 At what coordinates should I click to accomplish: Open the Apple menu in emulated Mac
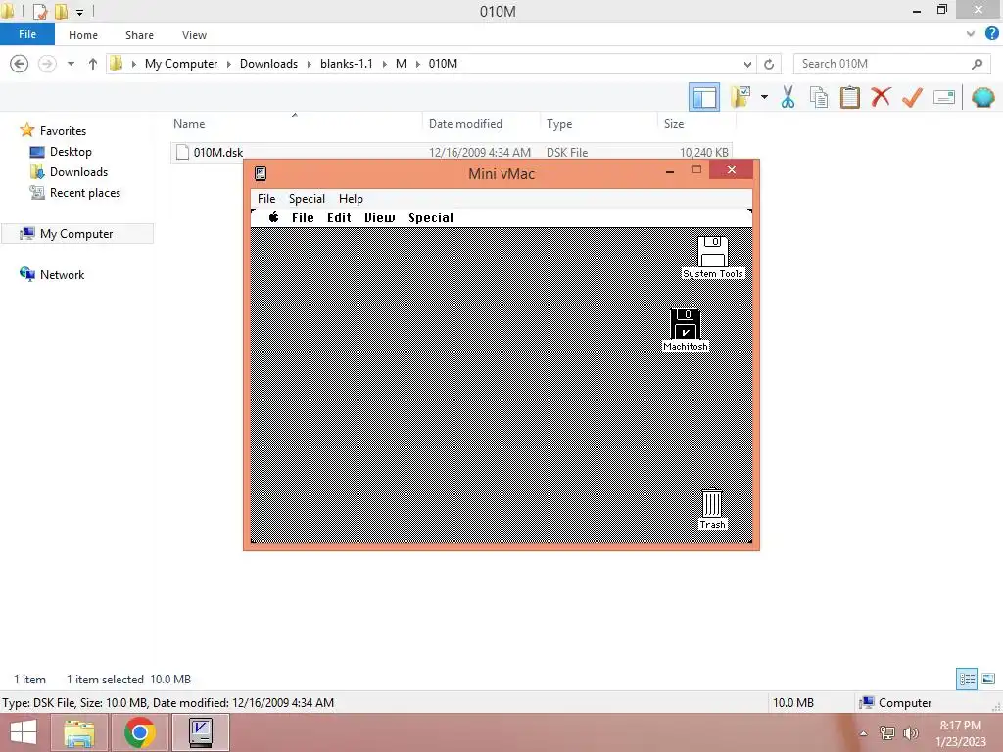point(273,217)
